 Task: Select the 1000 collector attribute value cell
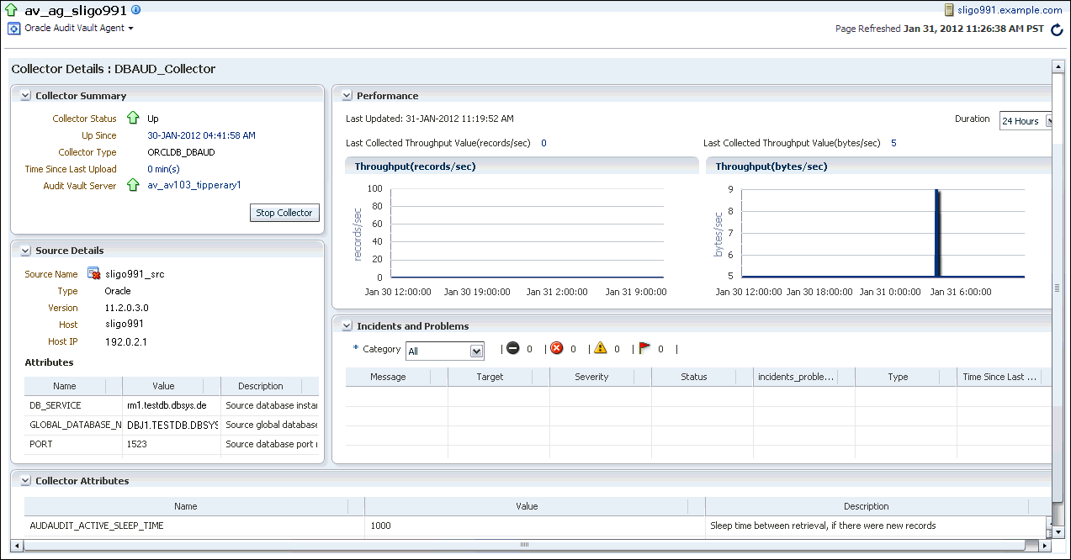click(x=534, y=526)
